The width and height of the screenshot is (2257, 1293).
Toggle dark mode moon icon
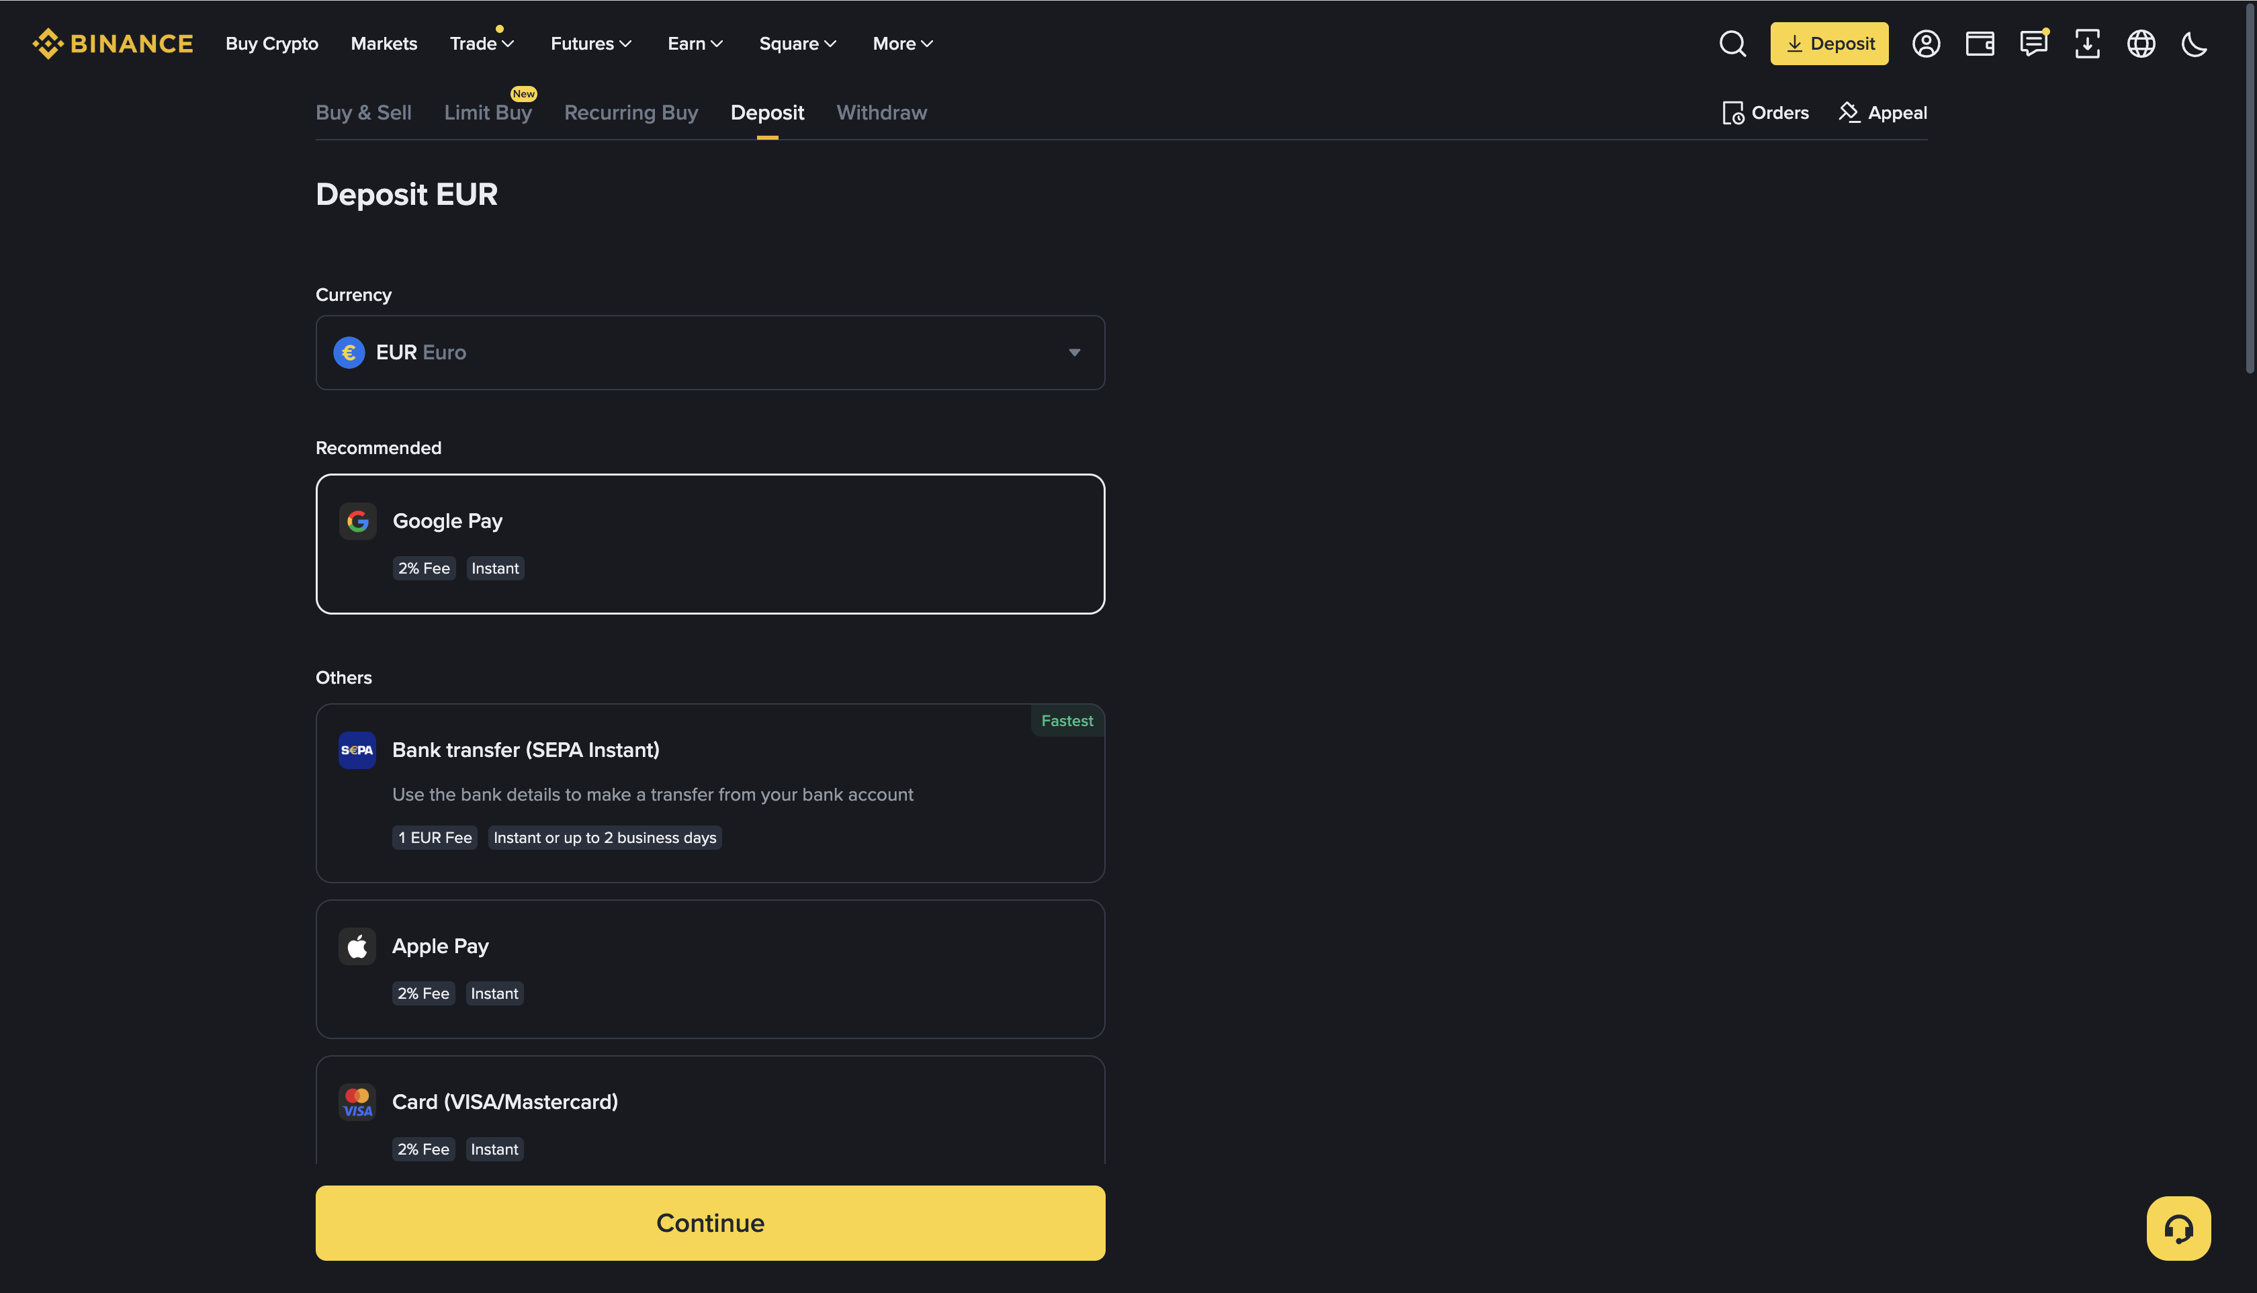pos(2194,44)
